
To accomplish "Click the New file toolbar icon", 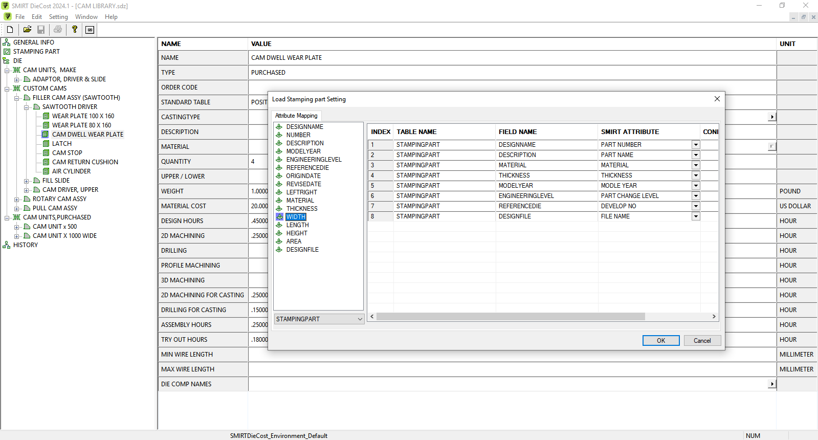I will click(10, 30).
